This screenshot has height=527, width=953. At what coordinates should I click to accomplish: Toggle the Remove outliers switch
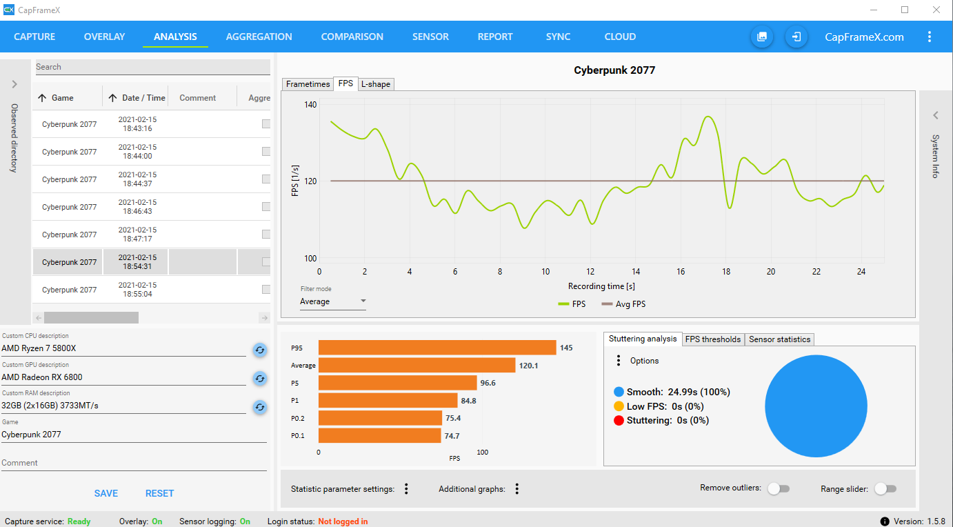779,488
